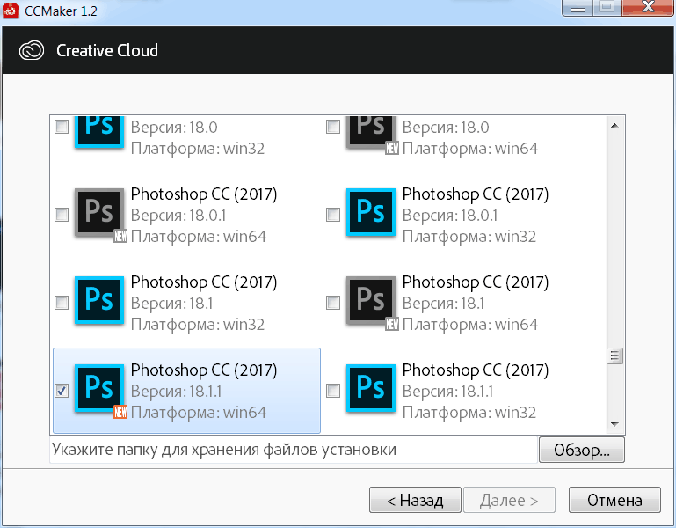Click Photoshop icon for version 18.0.1 win32
Image resolution: width=676 pixels, height=528 pixels.
pos(371,212)
